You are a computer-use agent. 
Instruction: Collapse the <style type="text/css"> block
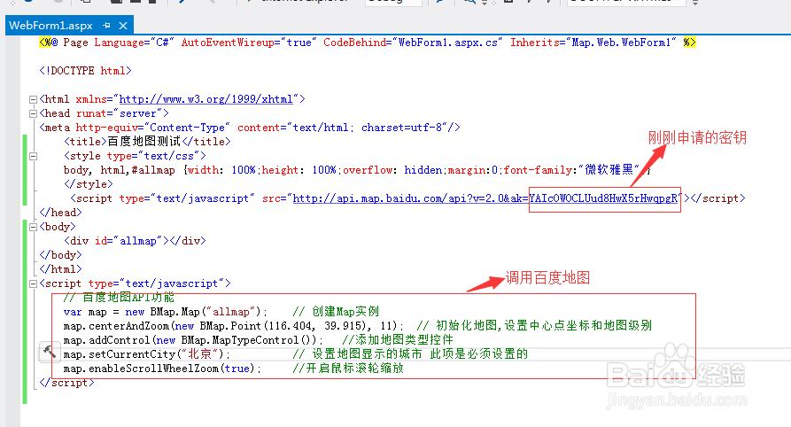[x=33, y=156]
